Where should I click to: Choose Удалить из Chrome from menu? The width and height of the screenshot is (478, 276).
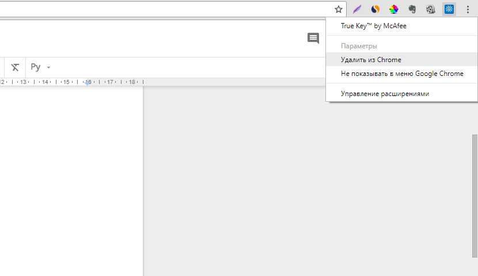coord(371,60)
